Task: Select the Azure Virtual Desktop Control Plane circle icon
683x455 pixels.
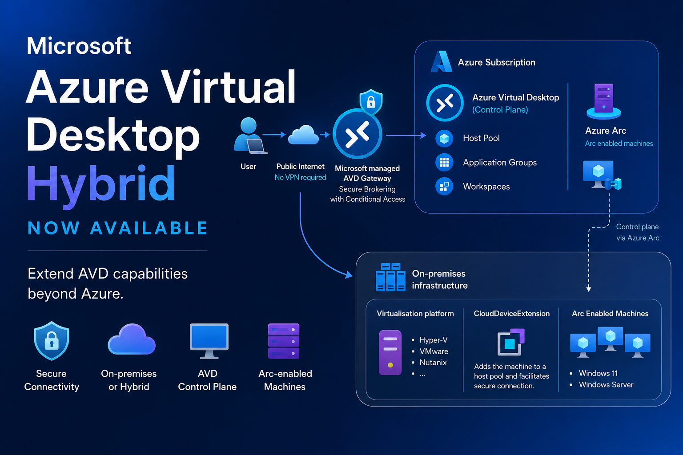Action: [445, 103]
